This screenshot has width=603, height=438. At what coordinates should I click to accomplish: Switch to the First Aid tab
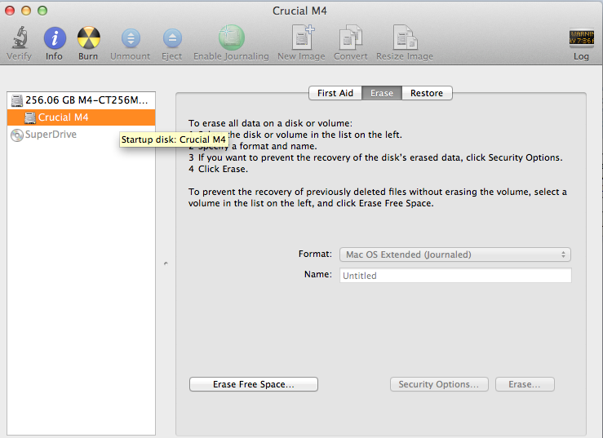[335, 93]
